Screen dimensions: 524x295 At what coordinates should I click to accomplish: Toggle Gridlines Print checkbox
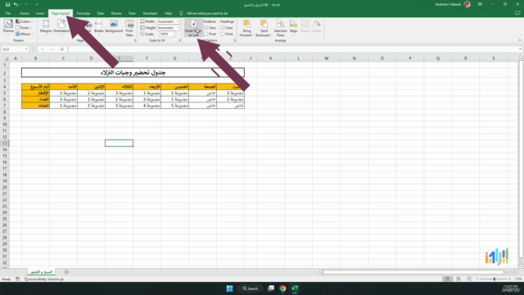coord(206,34)
